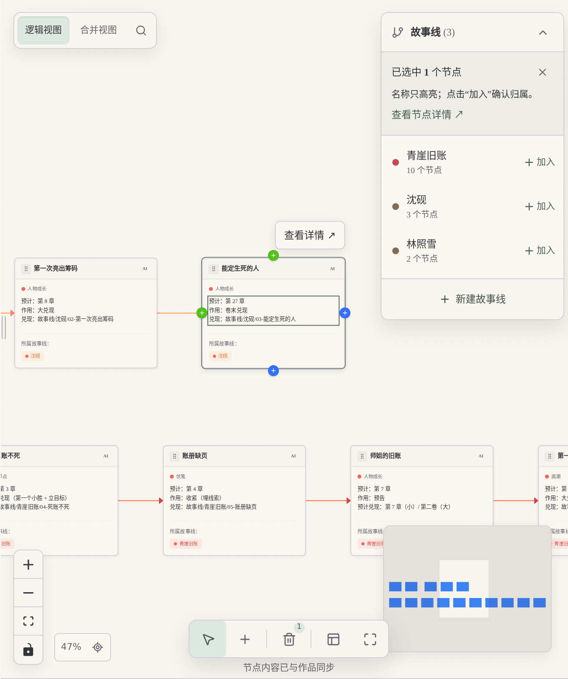Click 沈砚 tag on 能定生死的人 node
The image size is (568, 679).
point(220,356)
